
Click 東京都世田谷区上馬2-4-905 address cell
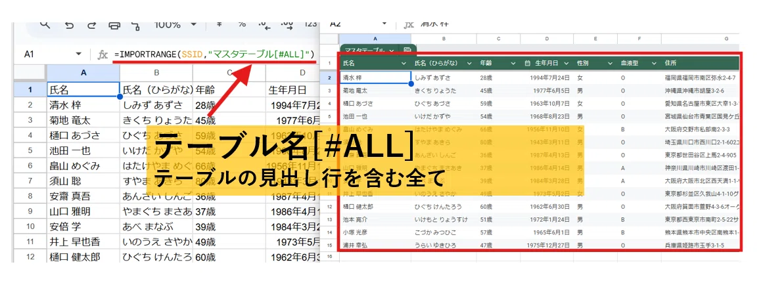[700, 155]
